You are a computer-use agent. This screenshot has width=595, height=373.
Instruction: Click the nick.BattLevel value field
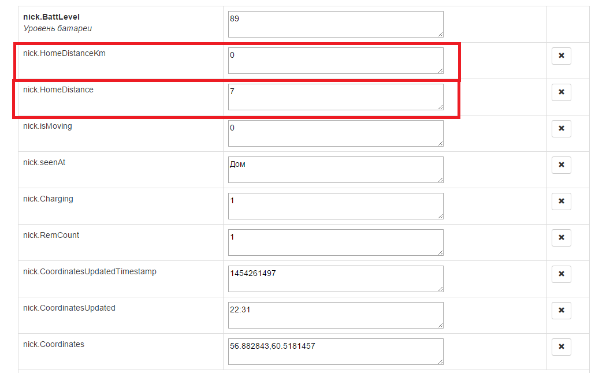pyautogui.click(x=336, y=24)
